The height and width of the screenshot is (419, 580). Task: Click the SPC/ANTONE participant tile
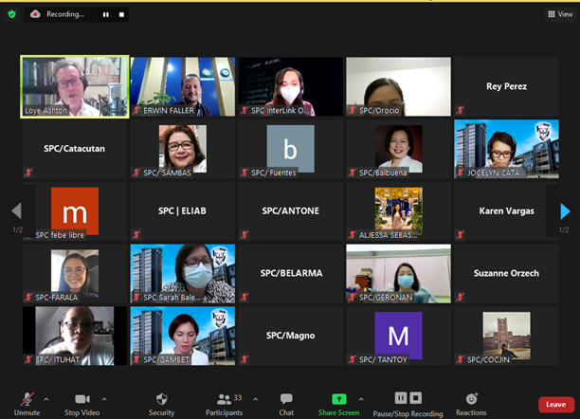[x=291, y=211]
